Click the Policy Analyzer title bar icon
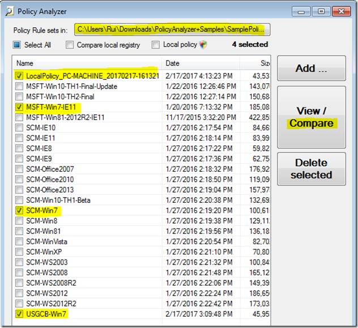The width and height of the screenshot is (358, 328). (10, 11)
